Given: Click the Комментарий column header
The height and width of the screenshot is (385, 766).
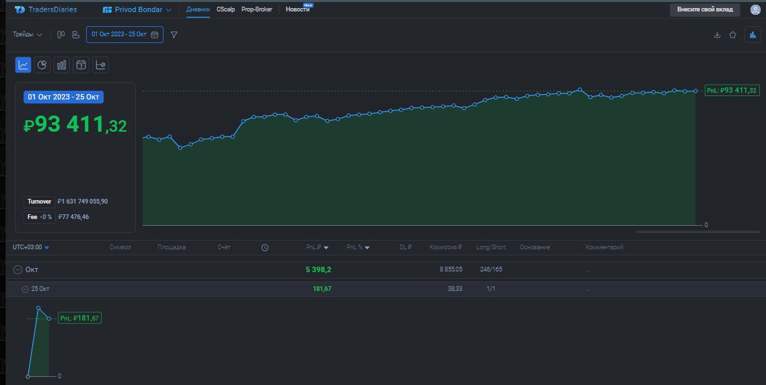Looking at the screenshot, I should click(604, 247).
